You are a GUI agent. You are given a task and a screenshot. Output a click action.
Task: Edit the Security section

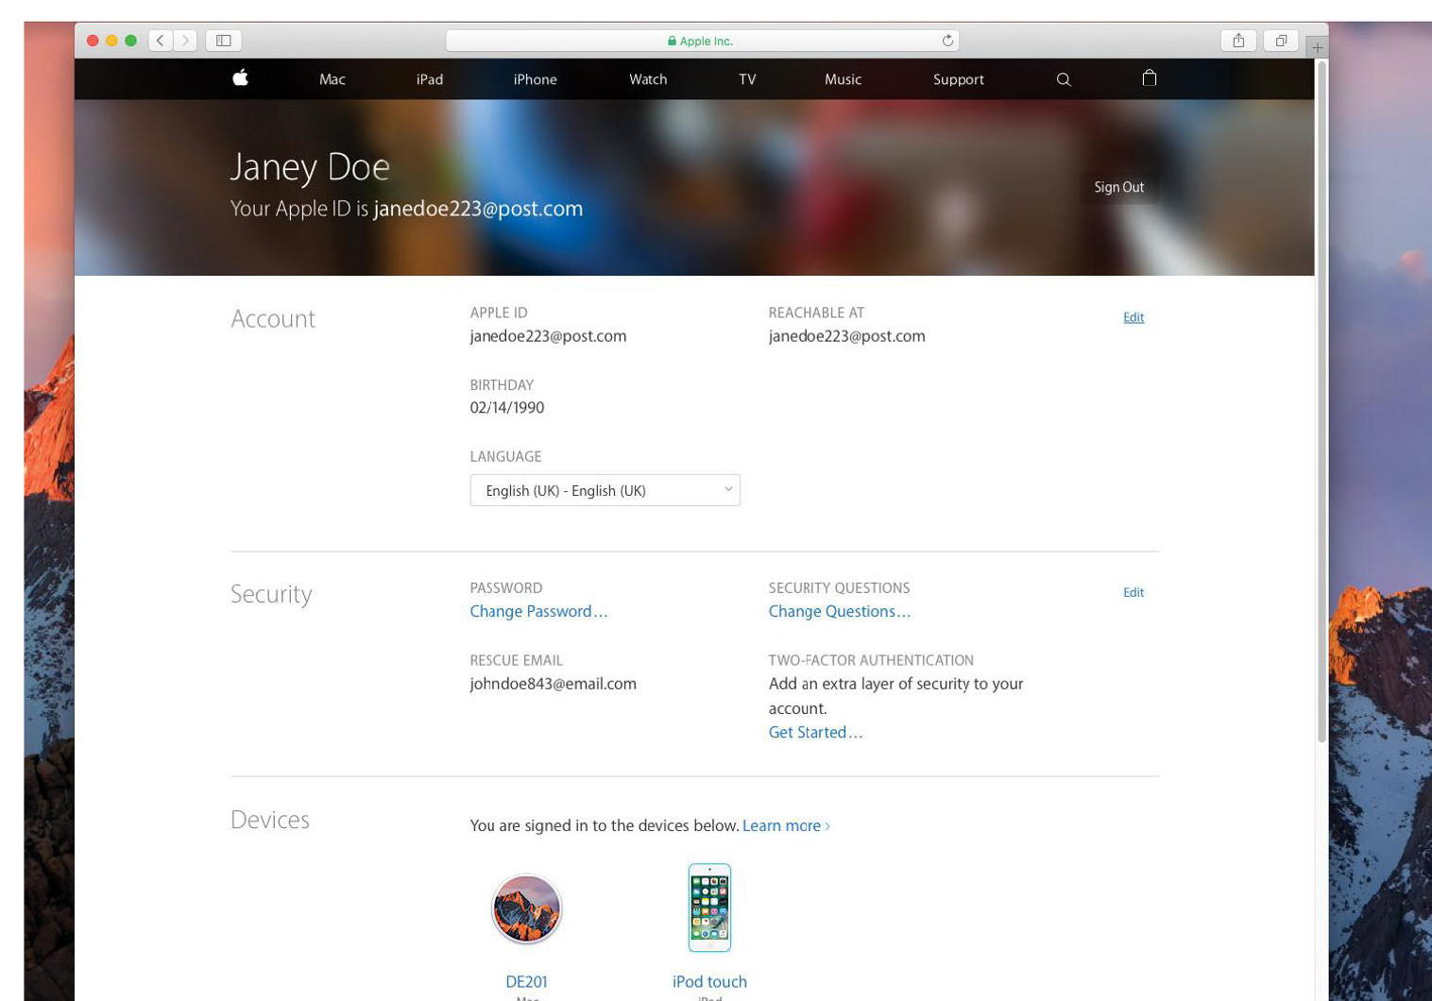pos(1134,592)
